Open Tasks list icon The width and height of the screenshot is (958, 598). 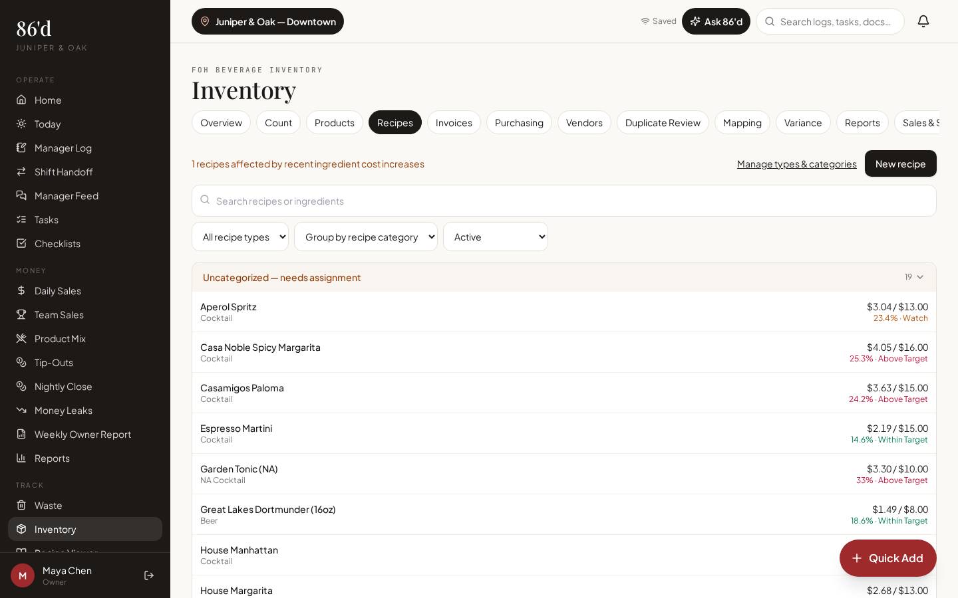point(21,219)
